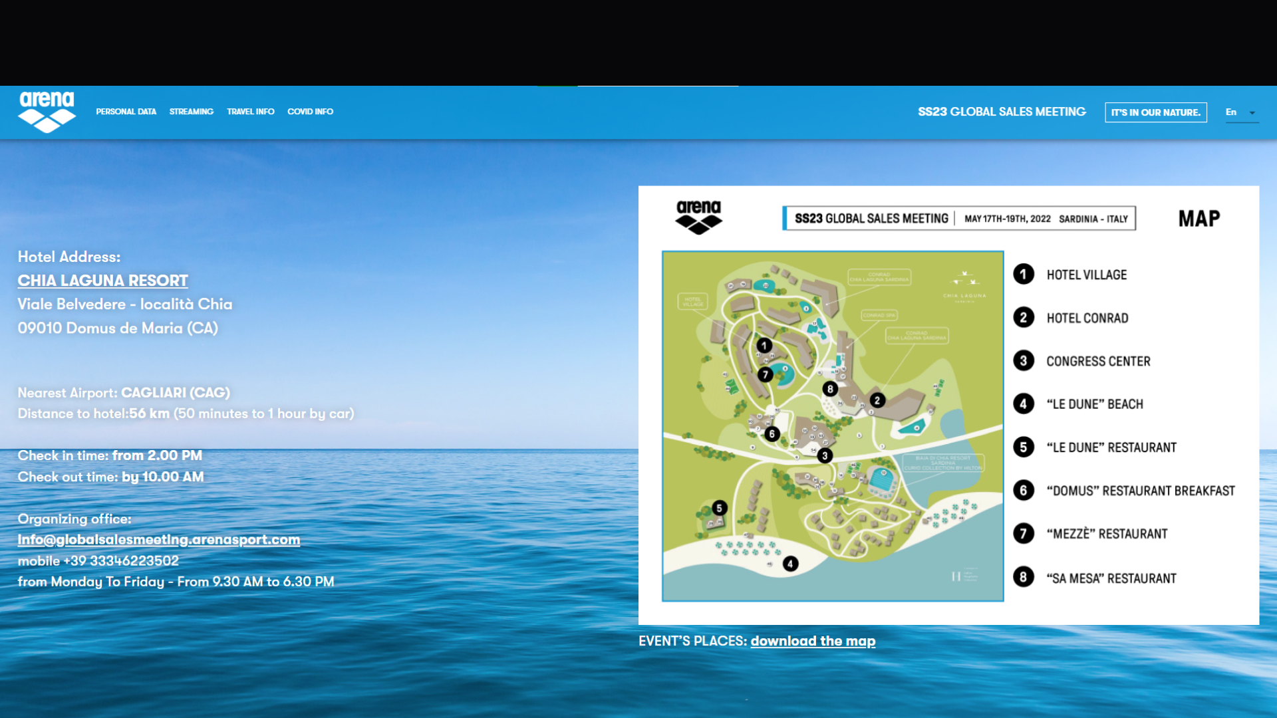
Task: Click the download the map link
Action: [x=813, y=641]
